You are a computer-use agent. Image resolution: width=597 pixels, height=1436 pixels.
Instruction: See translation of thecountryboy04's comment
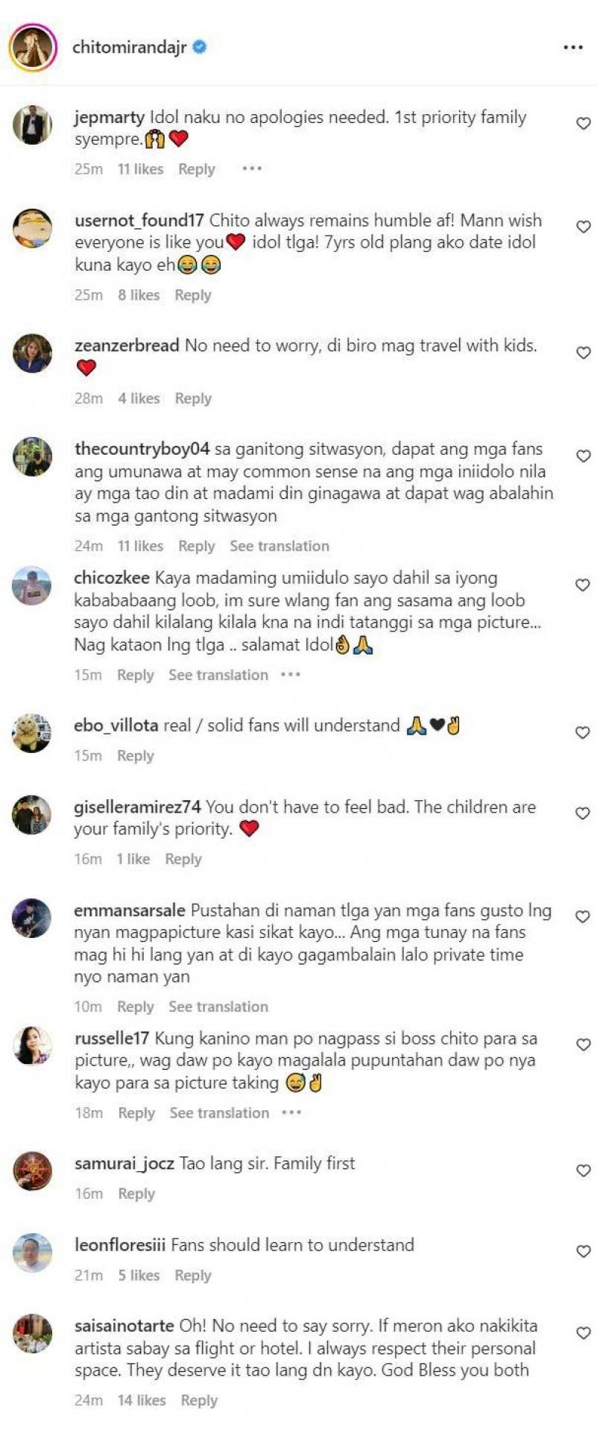click(x=279, y=546)
